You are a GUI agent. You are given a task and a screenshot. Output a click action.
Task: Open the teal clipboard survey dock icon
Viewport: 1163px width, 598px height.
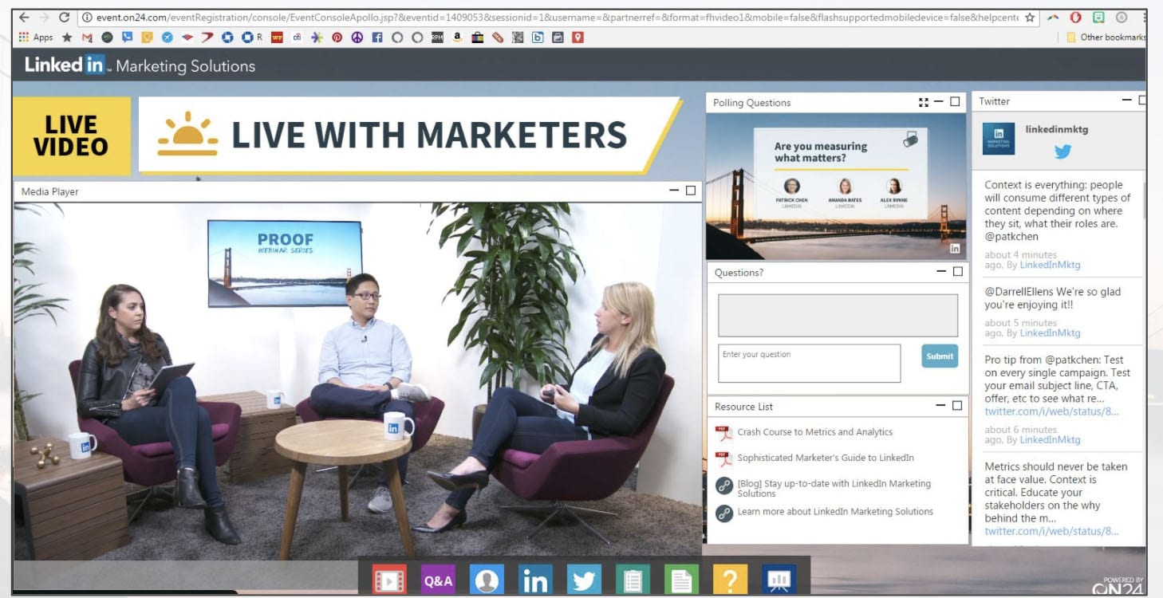[633, 580]
